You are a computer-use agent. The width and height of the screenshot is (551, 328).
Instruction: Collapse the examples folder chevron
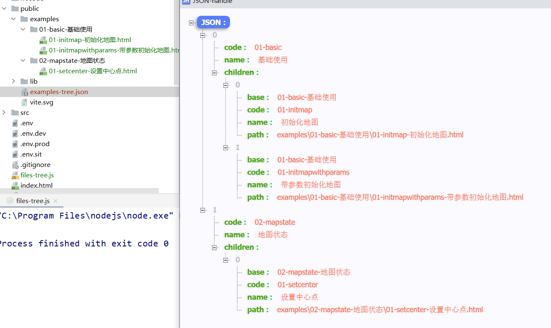pos(13,19)
